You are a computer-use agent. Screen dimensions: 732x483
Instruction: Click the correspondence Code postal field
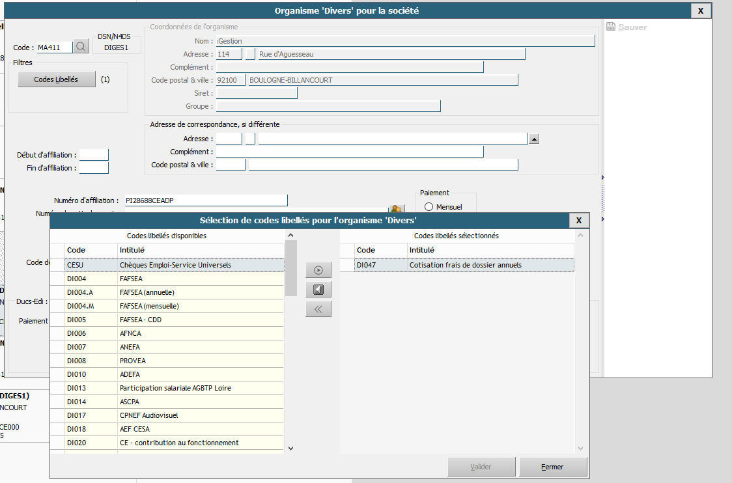click(231, 165)
